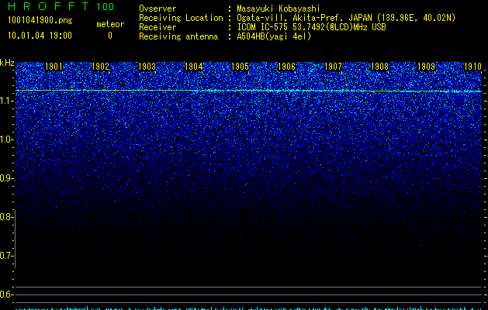Click the 0.9 frequency axis label

coord(6,178)
